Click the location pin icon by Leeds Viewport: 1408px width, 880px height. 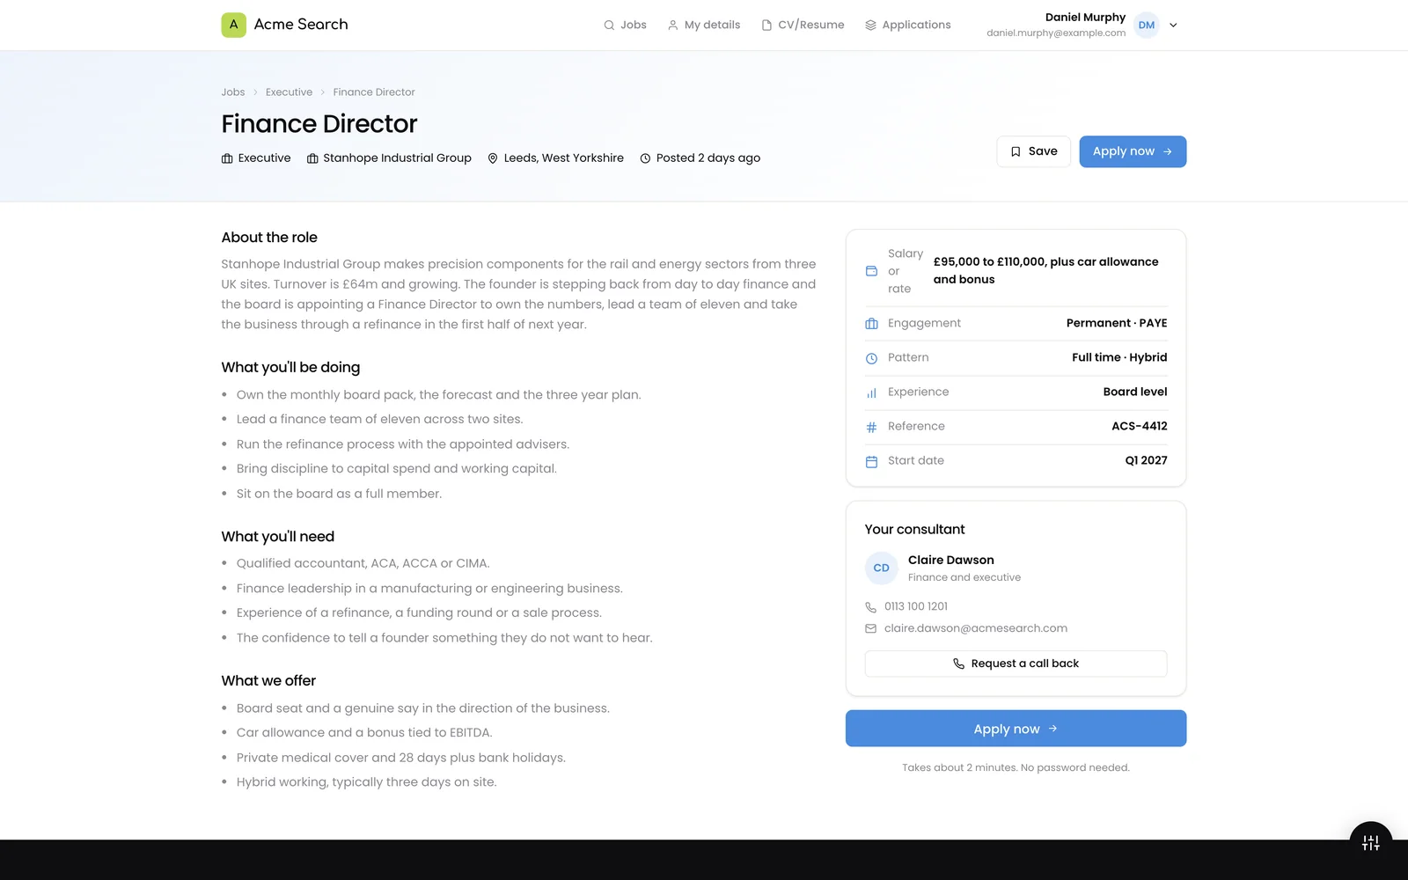pos(493,158)
